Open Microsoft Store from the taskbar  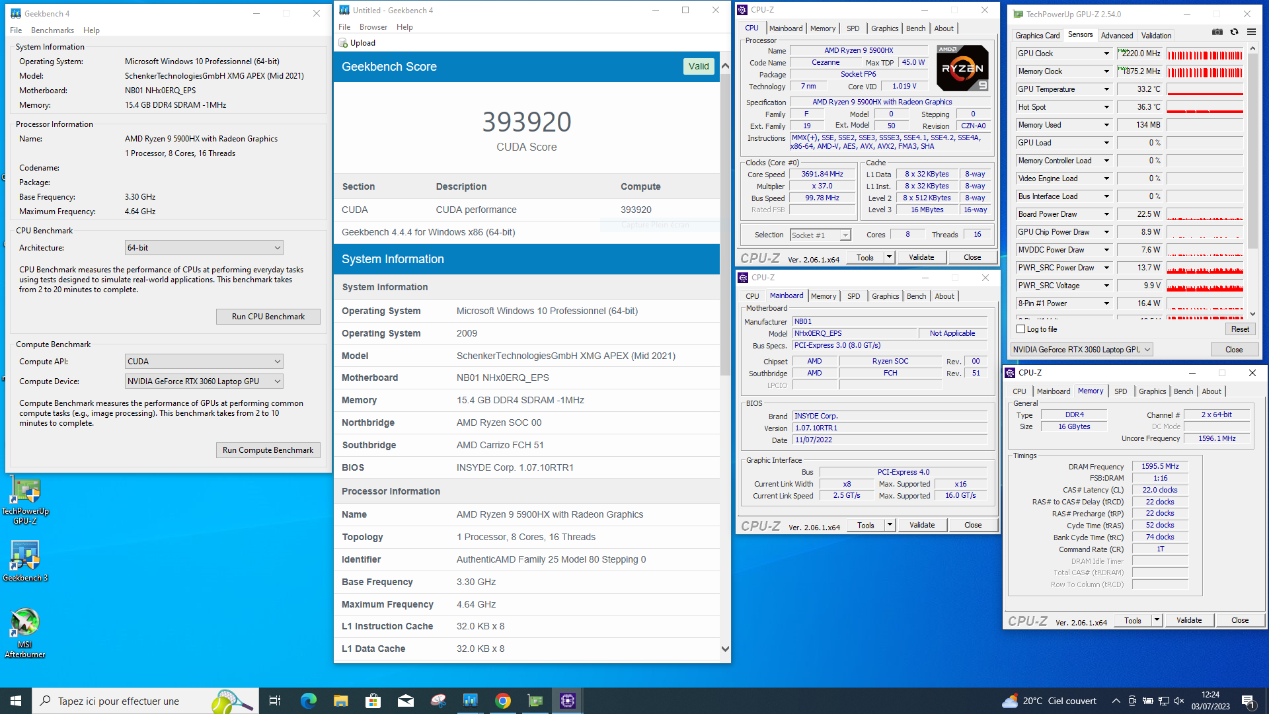(373, 701)
